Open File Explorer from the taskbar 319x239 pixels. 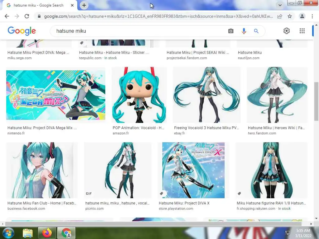(28, 233)
